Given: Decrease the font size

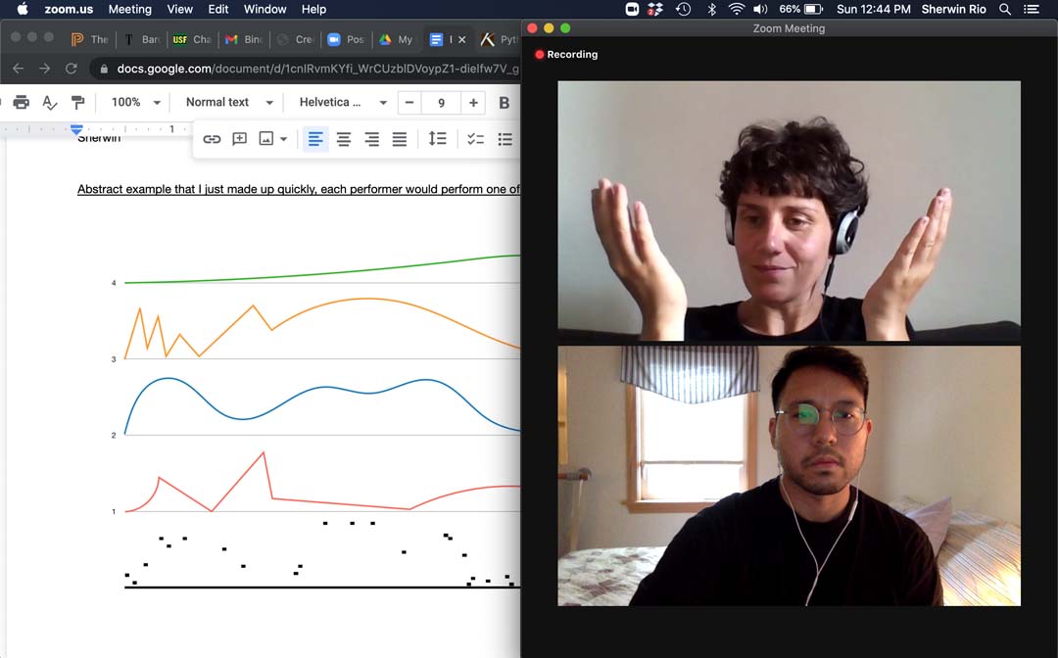Looking at the screenshot, I should (x=409, y=103).
